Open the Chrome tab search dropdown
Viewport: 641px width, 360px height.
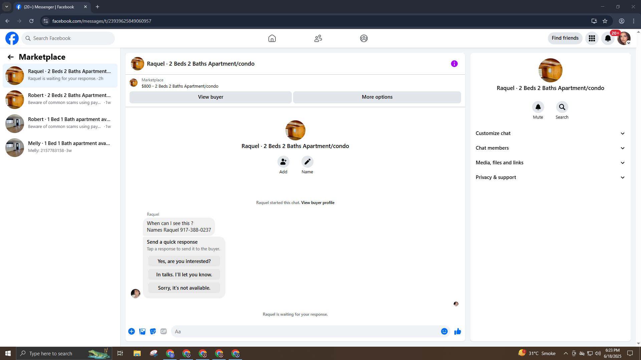[x=7, y=7]
